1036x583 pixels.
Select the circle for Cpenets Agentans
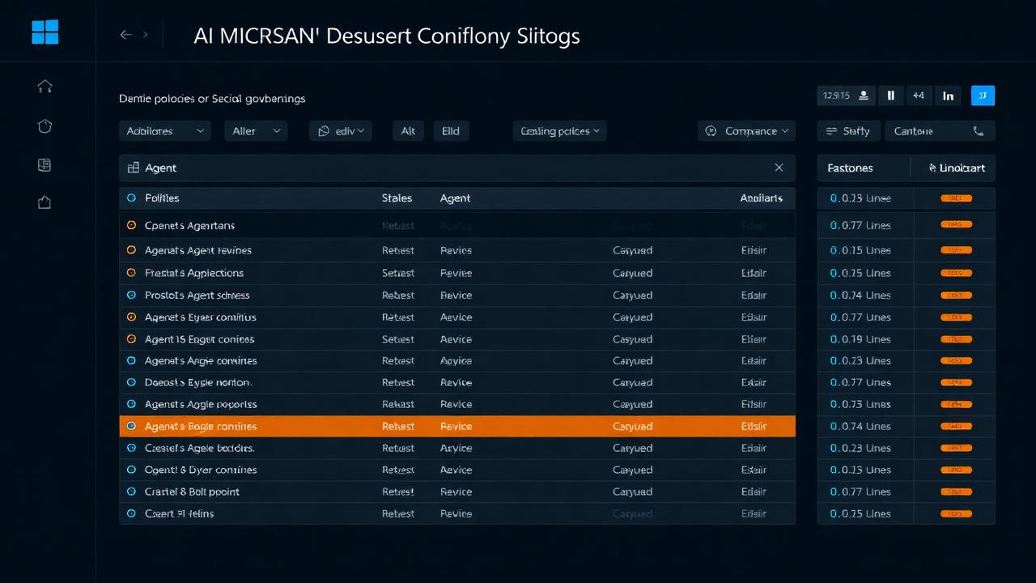pyautogui.click(x=131, y=225)
